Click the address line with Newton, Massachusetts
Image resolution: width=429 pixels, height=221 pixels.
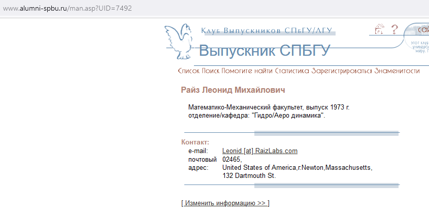point(298,167)
